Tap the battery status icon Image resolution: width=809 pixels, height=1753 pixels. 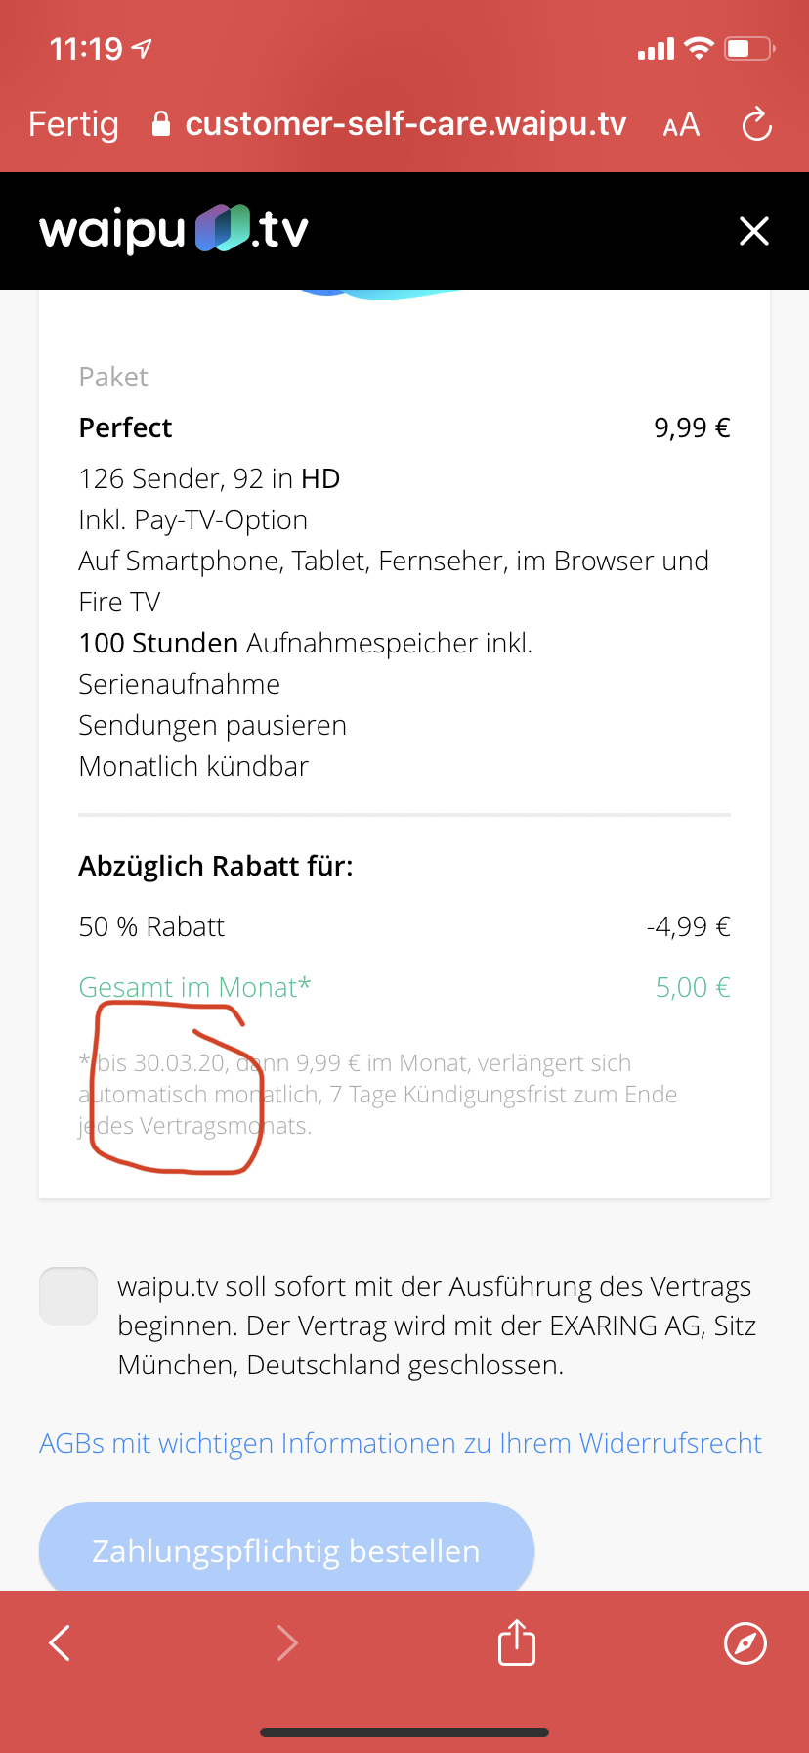tap(749, 48)
